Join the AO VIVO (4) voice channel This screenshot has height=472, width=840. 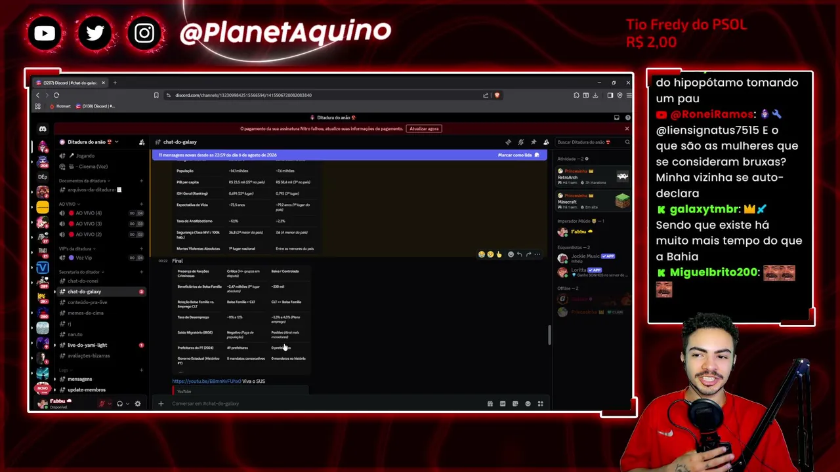(x=101, y=213)
